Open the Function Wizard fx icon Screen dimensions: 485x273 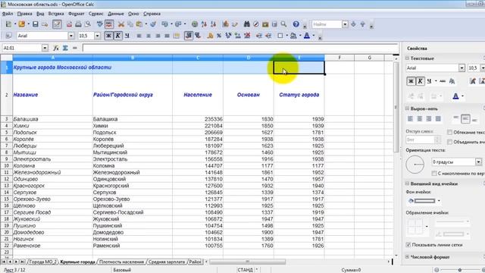(x=55, y=48)
